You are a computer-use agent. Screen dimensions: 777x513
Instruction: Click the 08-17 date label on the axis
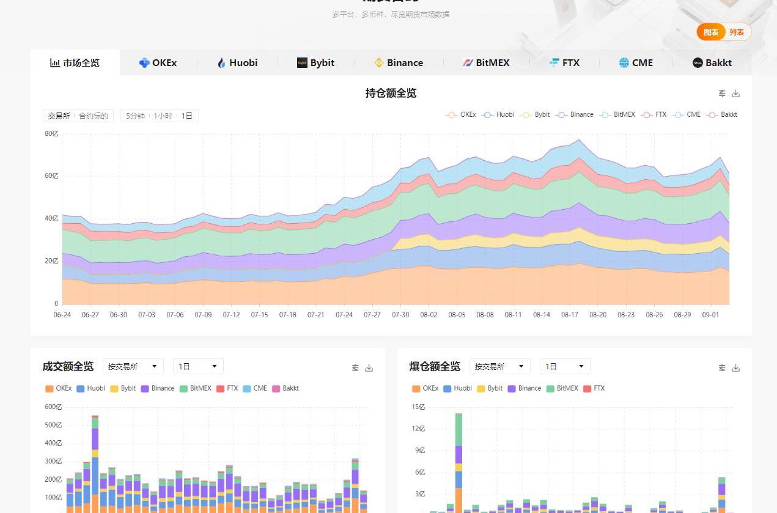coord(570,315)
